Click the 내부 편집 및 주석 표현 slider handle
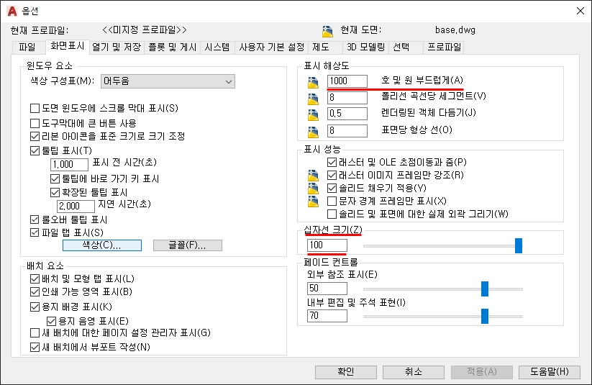Viewport: 592px width, 385px height. [485, 316]
